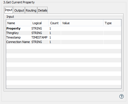
Task: Switch to the Routing tab
Action: (31, 10)
